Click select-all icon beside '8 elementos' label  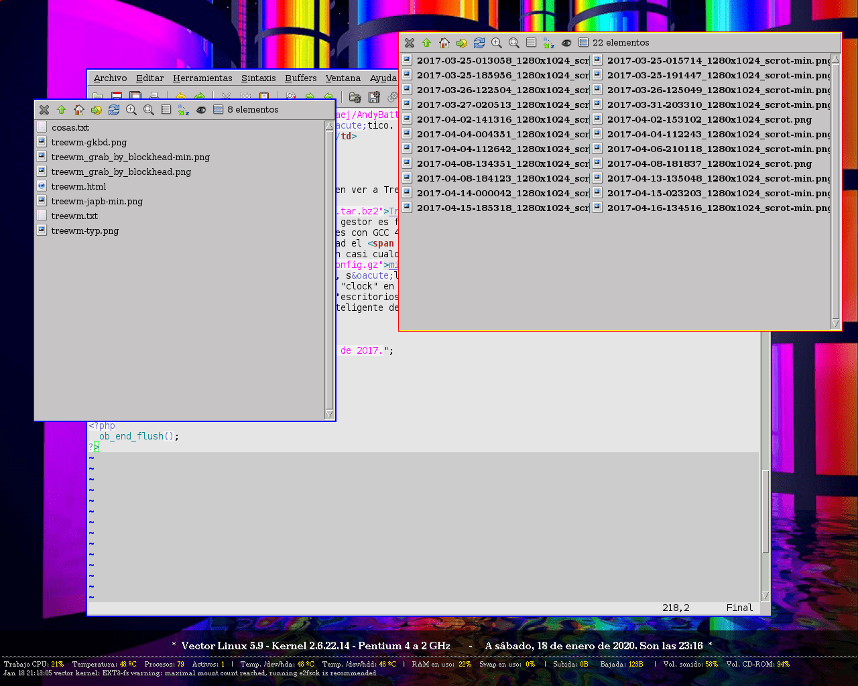click(x=218, y=110)
